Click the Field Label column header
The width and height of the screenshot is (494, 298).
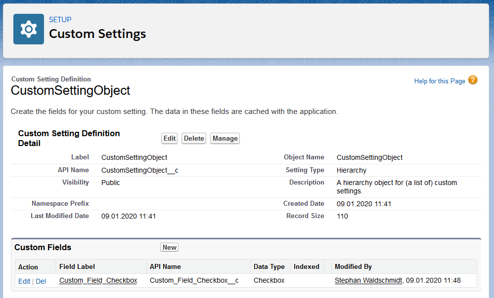77,266
